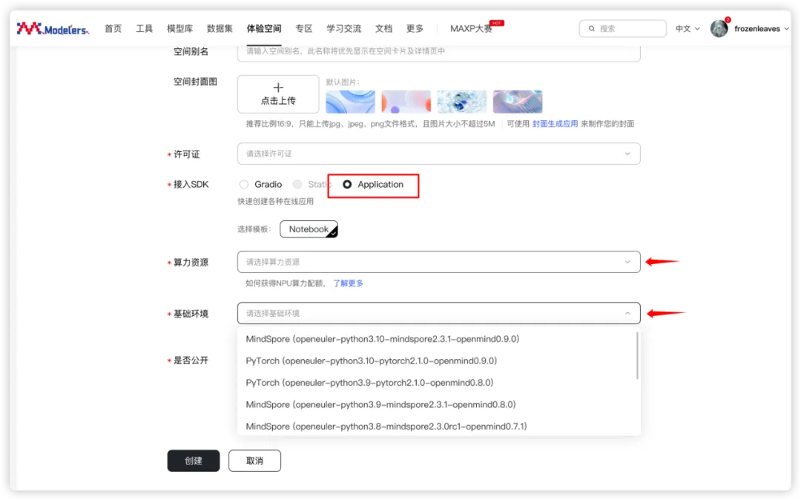Click the search magnifier icon
This screenshot has height=500, width=801.
(592, 29)
